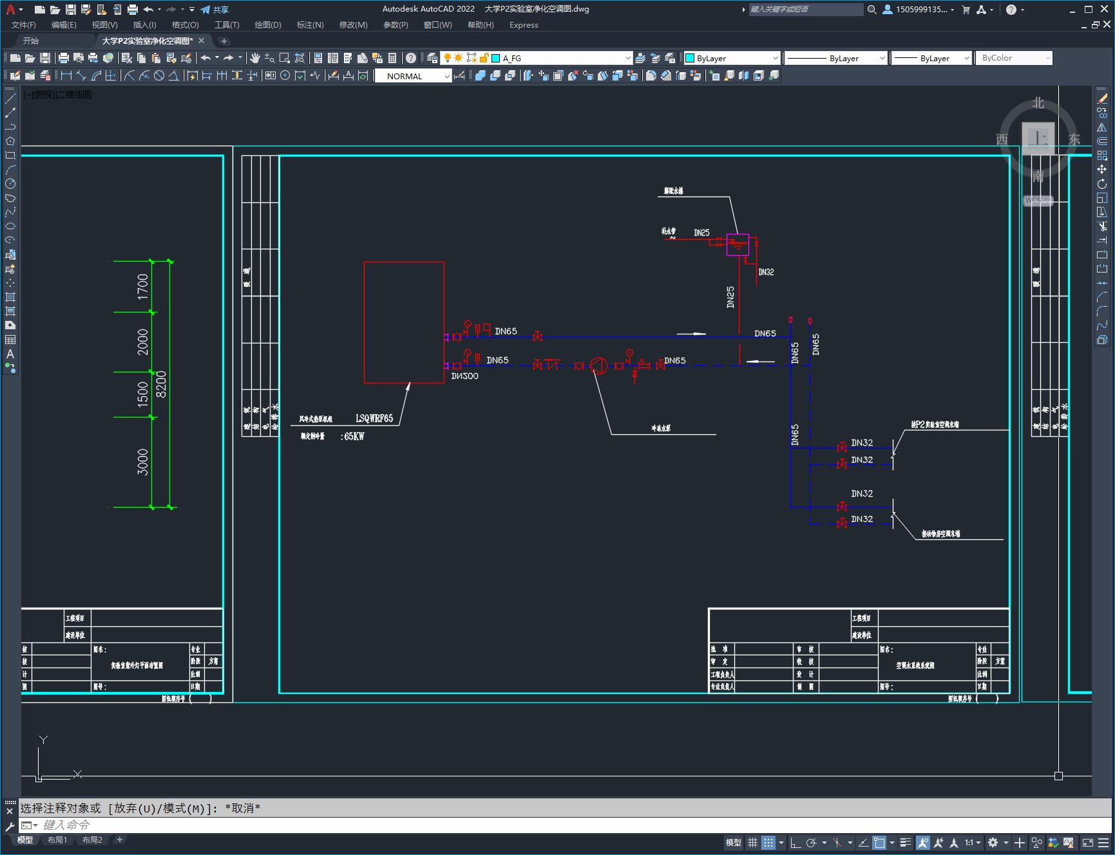Select the Table tool in draw toolbar

click(10, 340)
